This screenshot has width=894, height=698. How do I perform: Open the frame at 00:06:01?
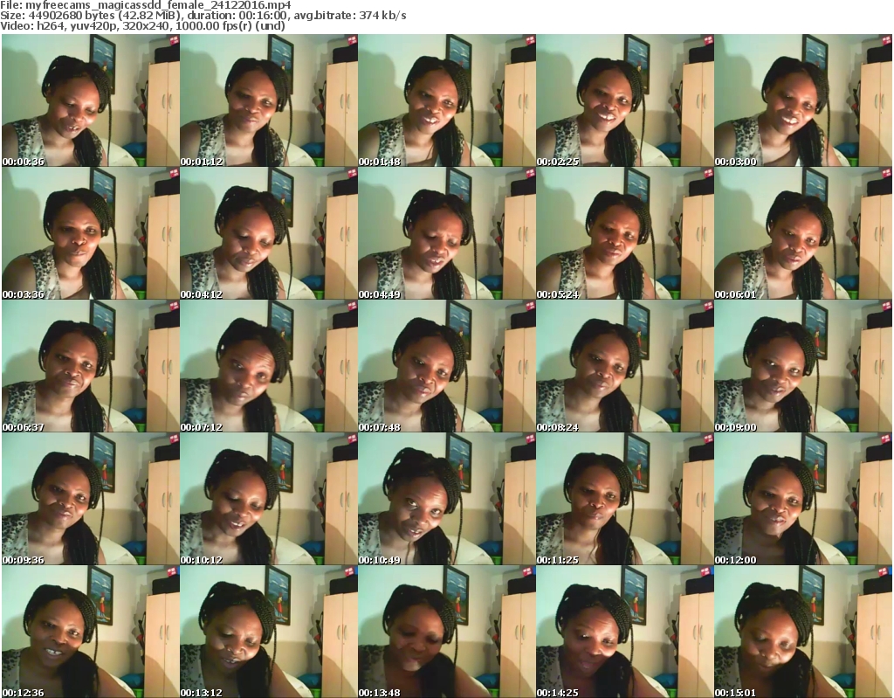point(803,233)
